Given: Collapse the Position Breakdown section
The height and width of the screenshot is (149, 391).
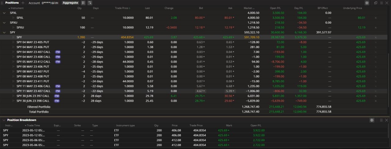Looking at the screenshot, I should coord(4,120).
